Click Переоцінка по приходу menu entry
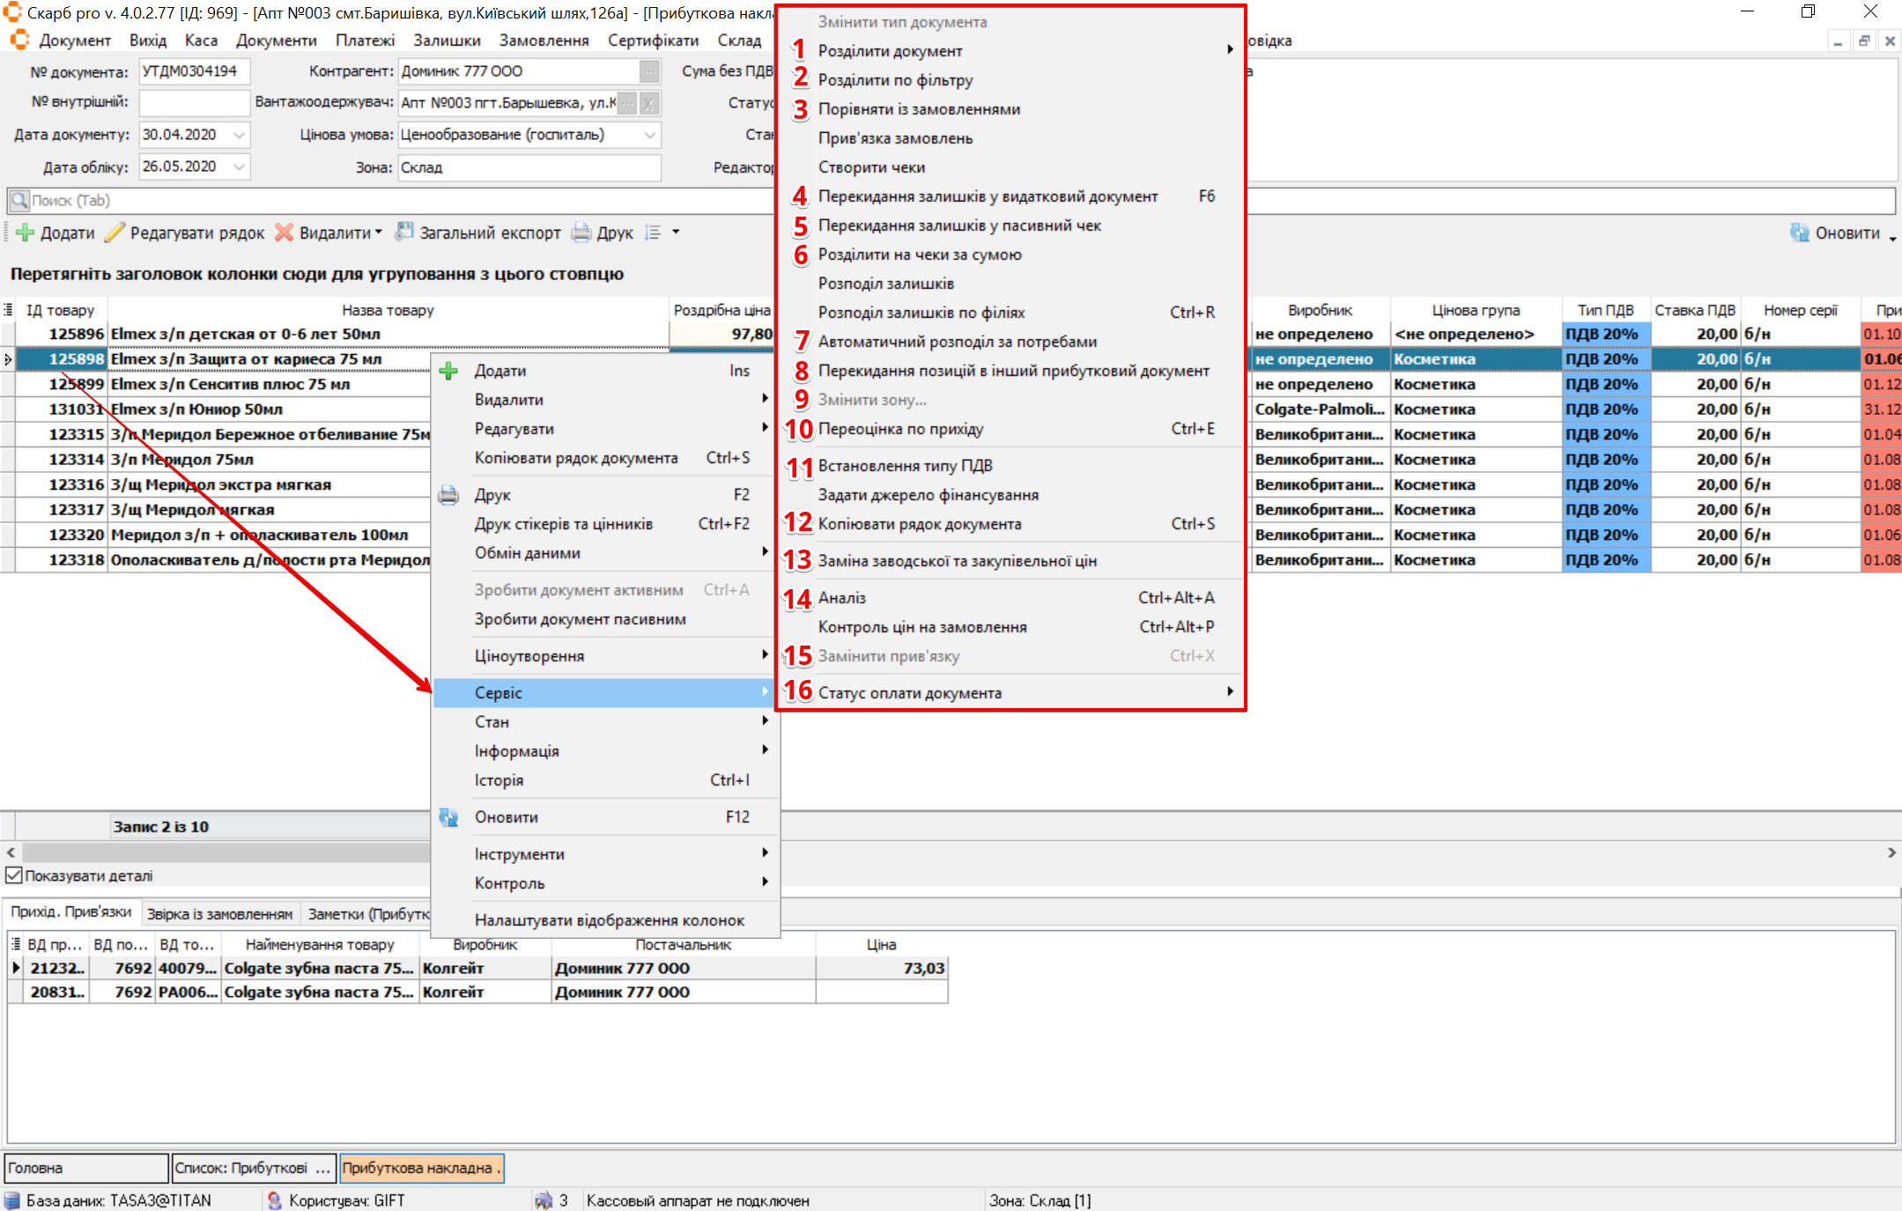 (x=900, y=429)
